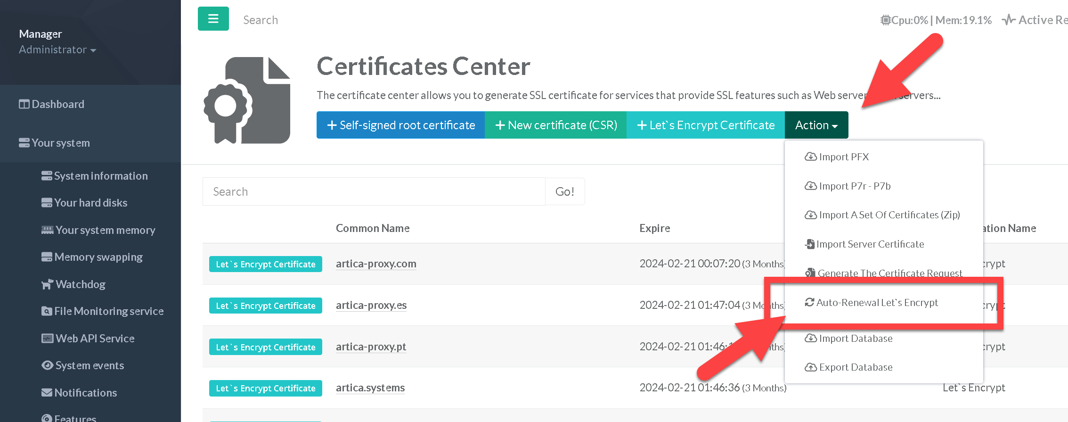
Task: Select Auto-Renewal Let's Encrypt menu item
Action: [876, 303]
